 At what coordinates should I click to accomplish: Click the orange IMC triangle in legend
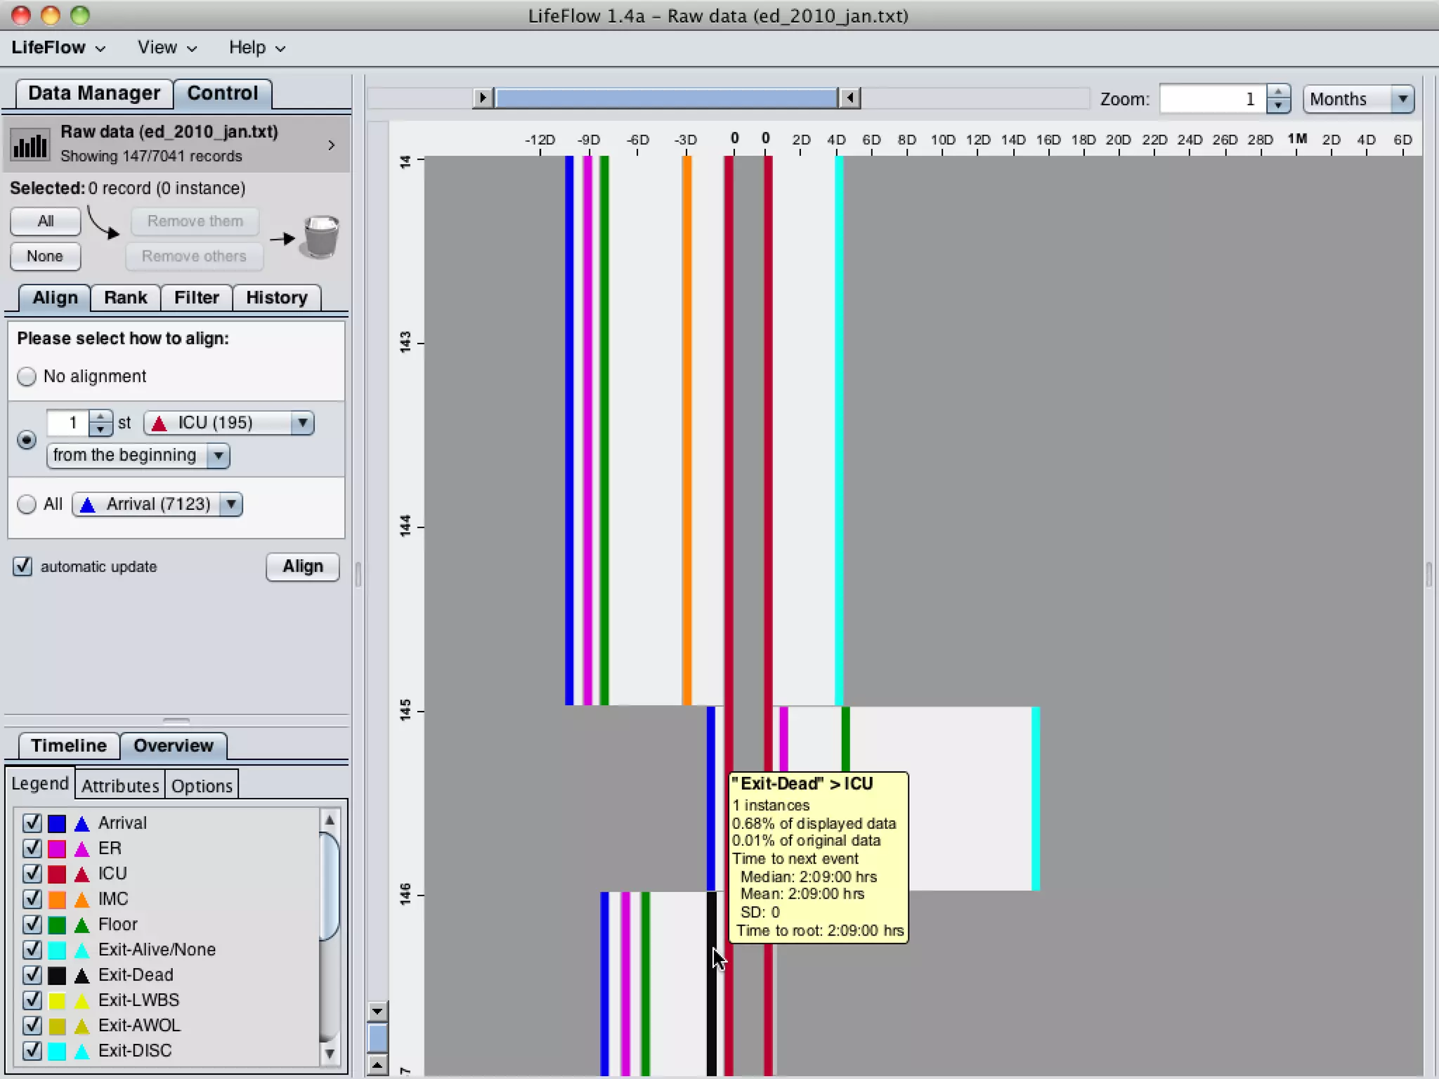coord(82,899)
